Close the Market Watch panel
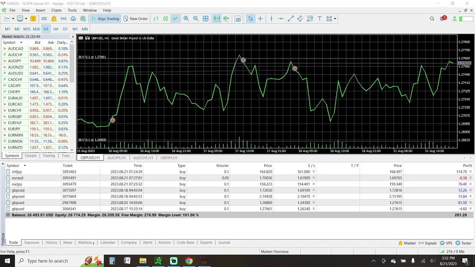This screenshot has width=475, height=267. [73, 37]
